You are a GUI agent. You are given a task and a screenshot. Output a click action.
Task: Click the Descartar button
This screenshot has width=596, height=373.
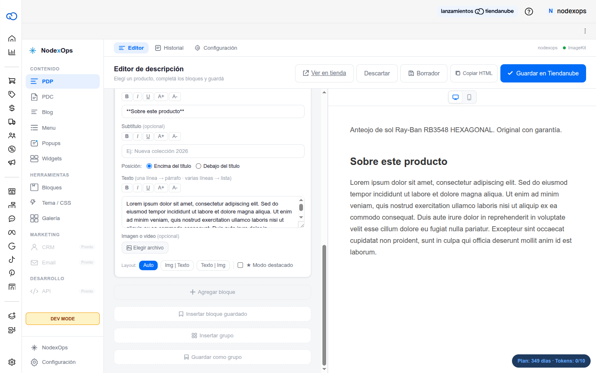click(377, 73)
